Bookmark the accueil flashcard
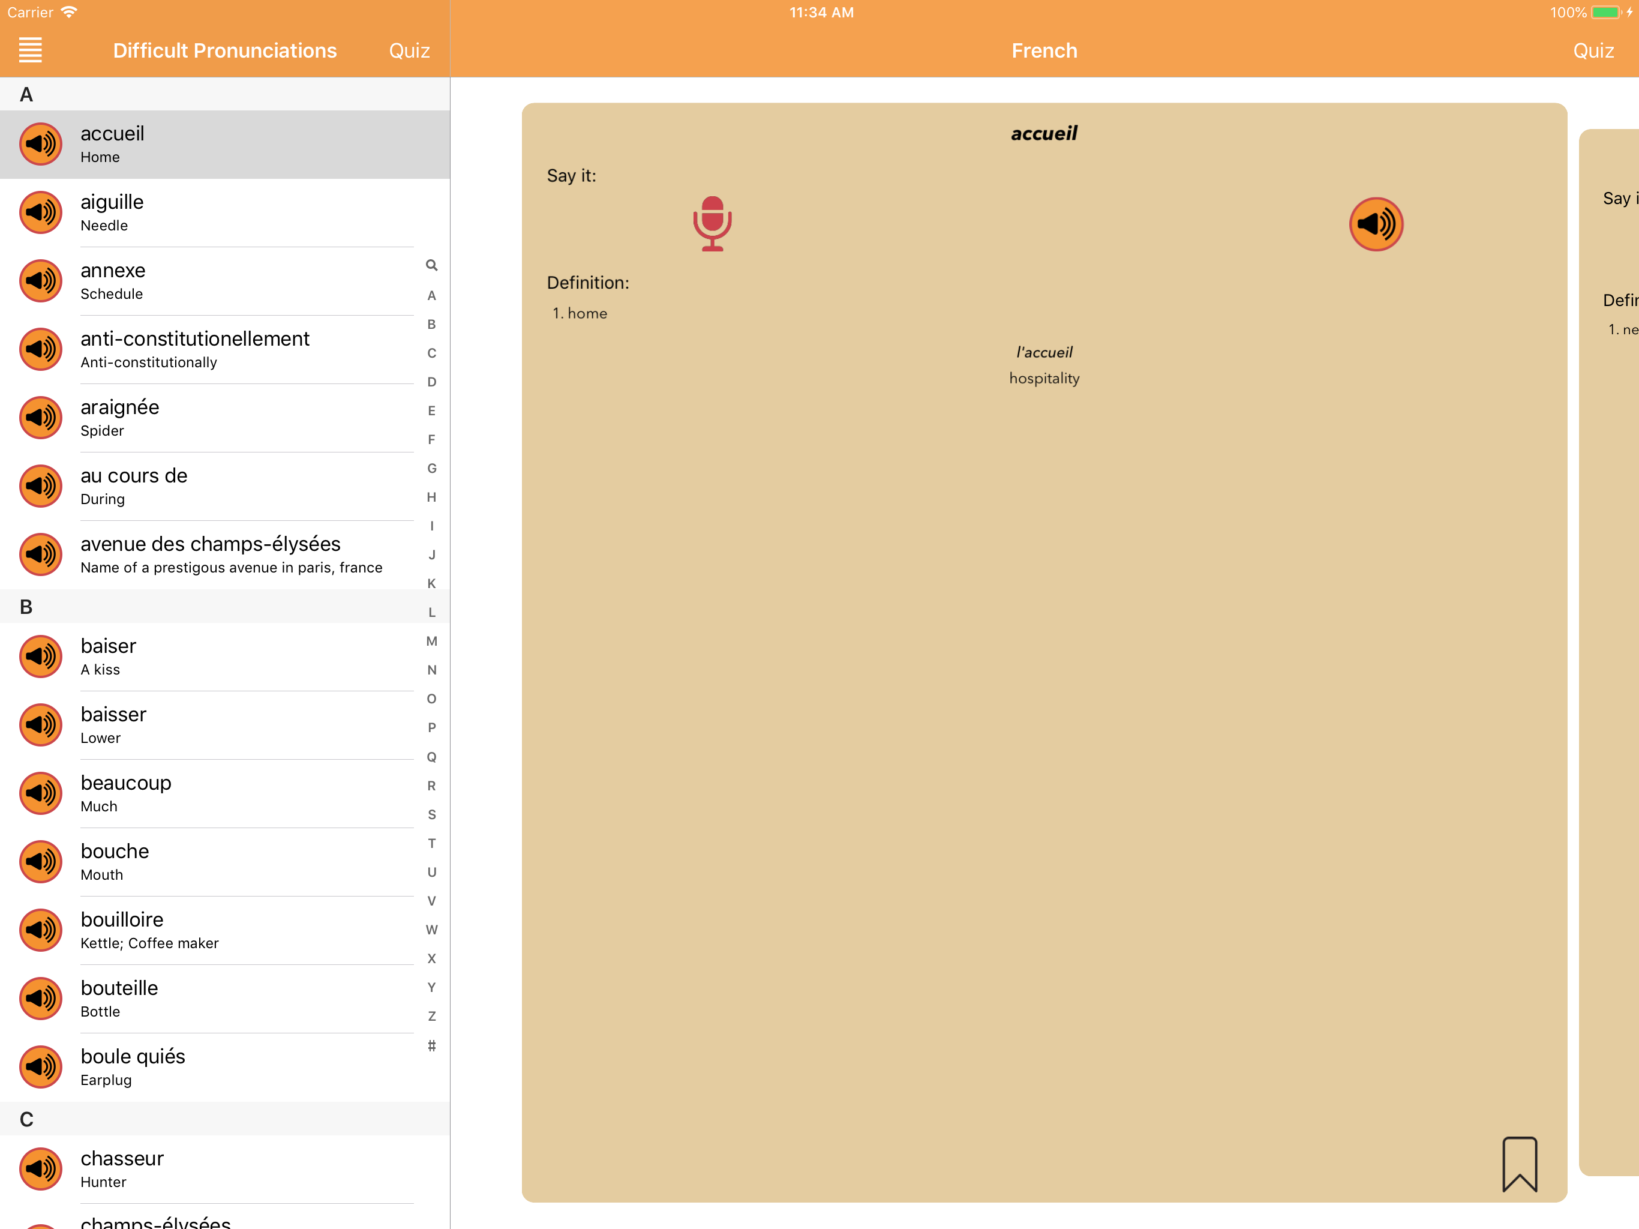 click(x=1520, y=1164)
